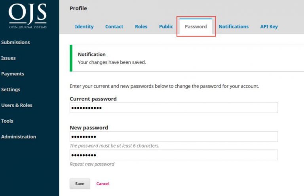The height and width of the screenshot is (196, 304).
Task: Navigate to Issues in sidebar
Action: (8, 58)
